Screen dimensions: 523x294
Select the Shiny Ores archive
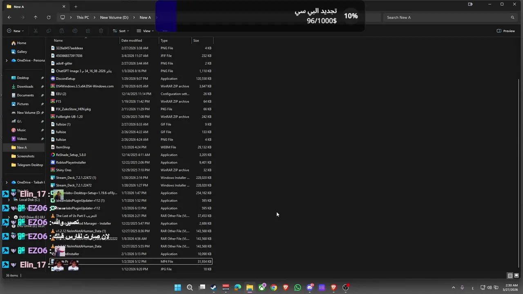pos(131,170)
